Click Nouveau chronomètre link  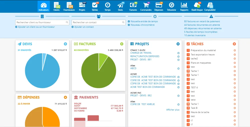tap(143, 25)
